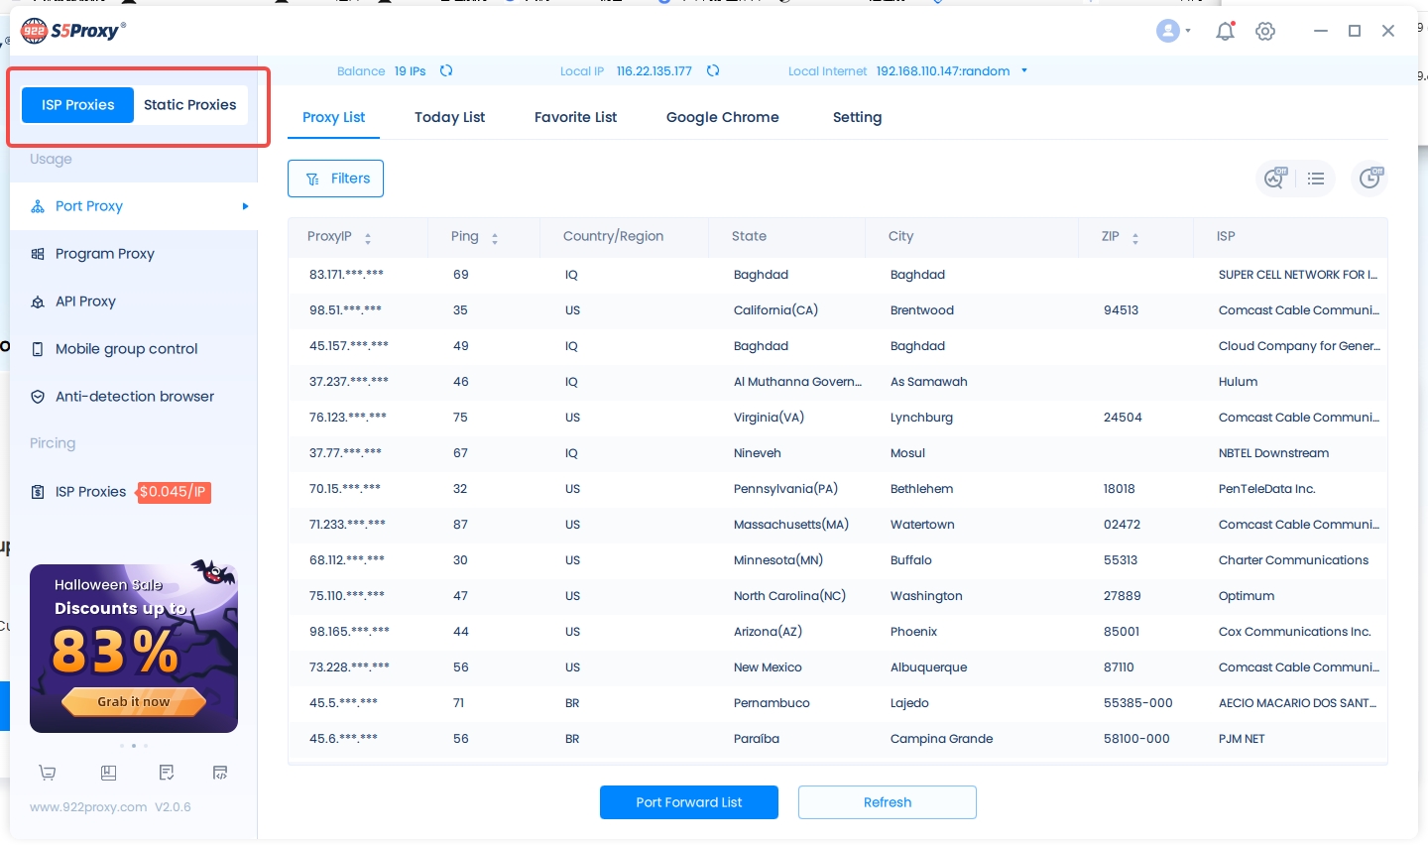Toggle the ping detection Off switch
The width and height of the screenshot is (1428, 845).
1274,179
